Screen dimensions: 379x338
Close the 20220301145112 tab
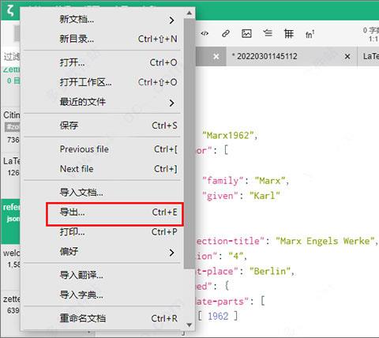[x=347, y=56]
